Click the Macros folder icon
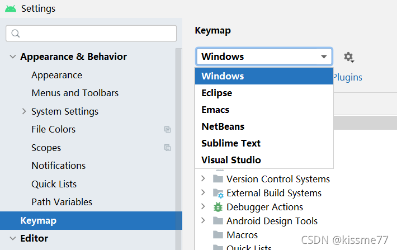This screenshot has width=397, height=250. point(218,235)
